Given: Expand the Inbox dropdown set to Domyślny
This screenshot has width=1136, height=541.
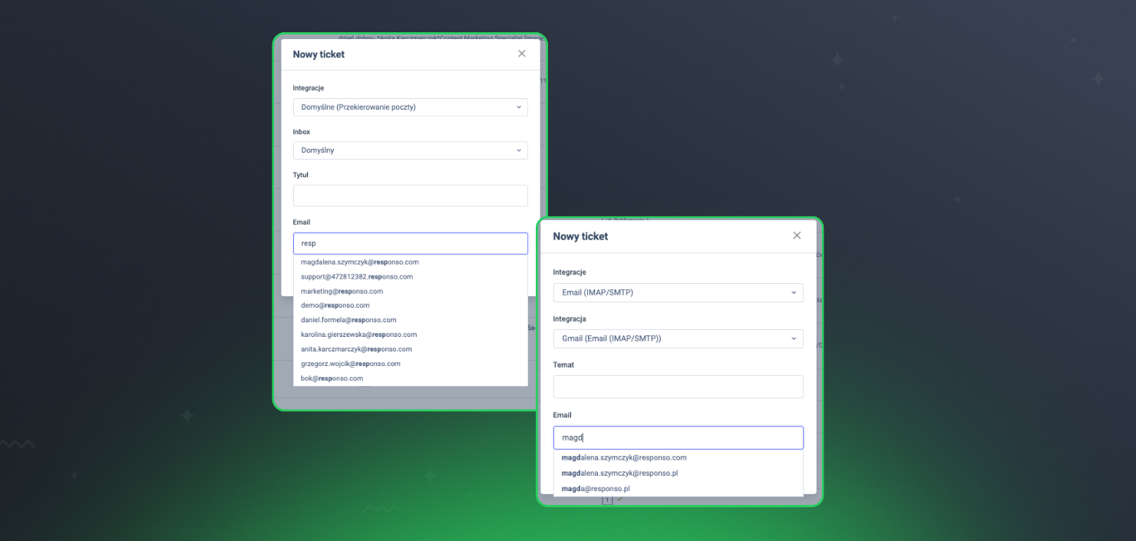Looking at the screenshot, I should point(410,150).
